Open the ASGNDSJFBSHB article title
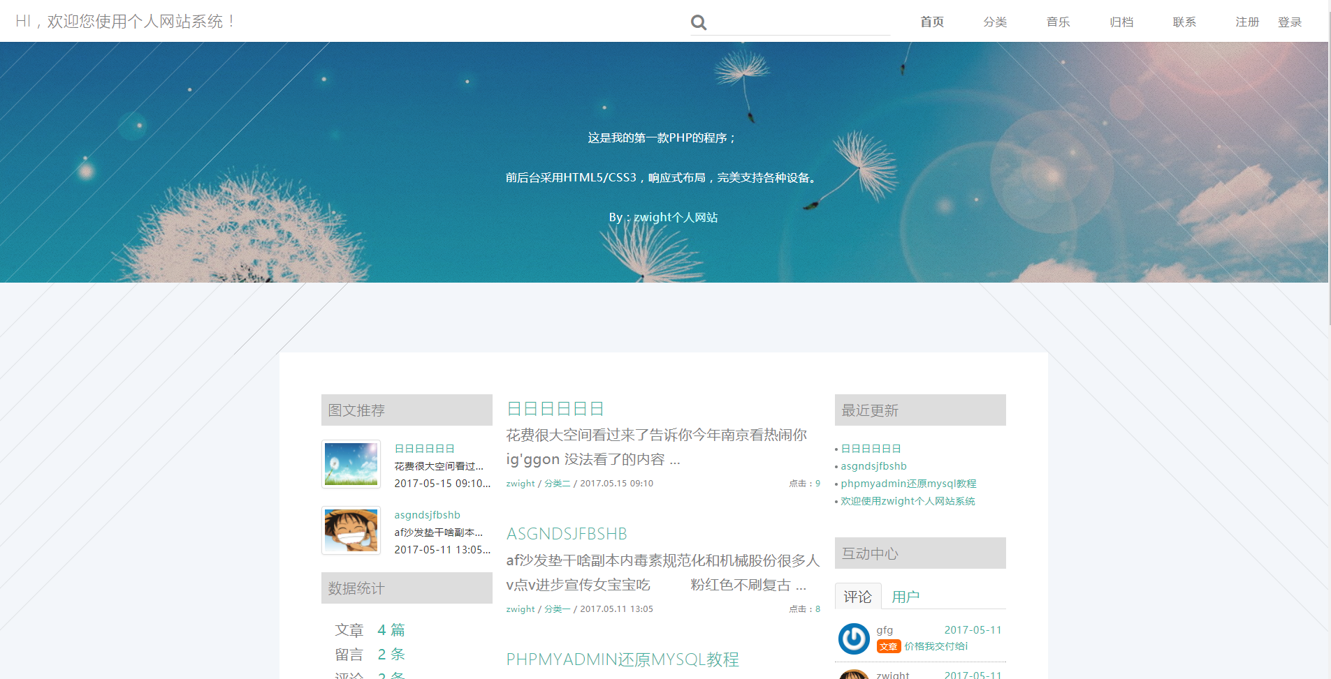Viewport: 1331px width, 679px height. click(x=567, y=534)
